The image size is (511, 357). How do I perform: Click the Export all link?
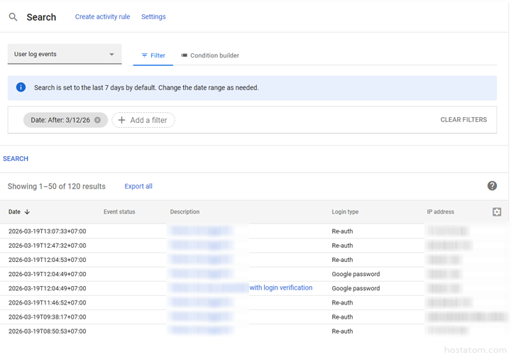tap(138, 186)
